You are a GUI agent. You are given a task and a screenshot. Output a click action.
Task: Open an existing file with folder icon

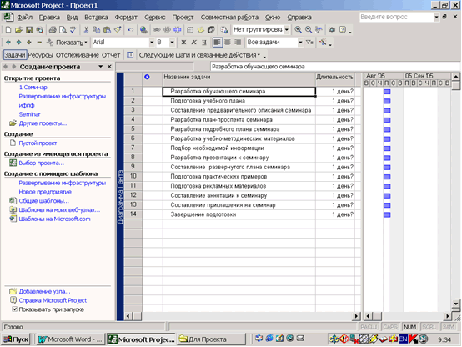coord(18,29)
